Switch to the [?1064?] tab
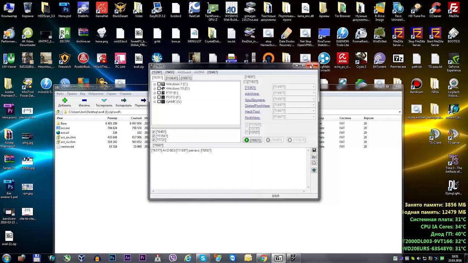 coord(171,78)
